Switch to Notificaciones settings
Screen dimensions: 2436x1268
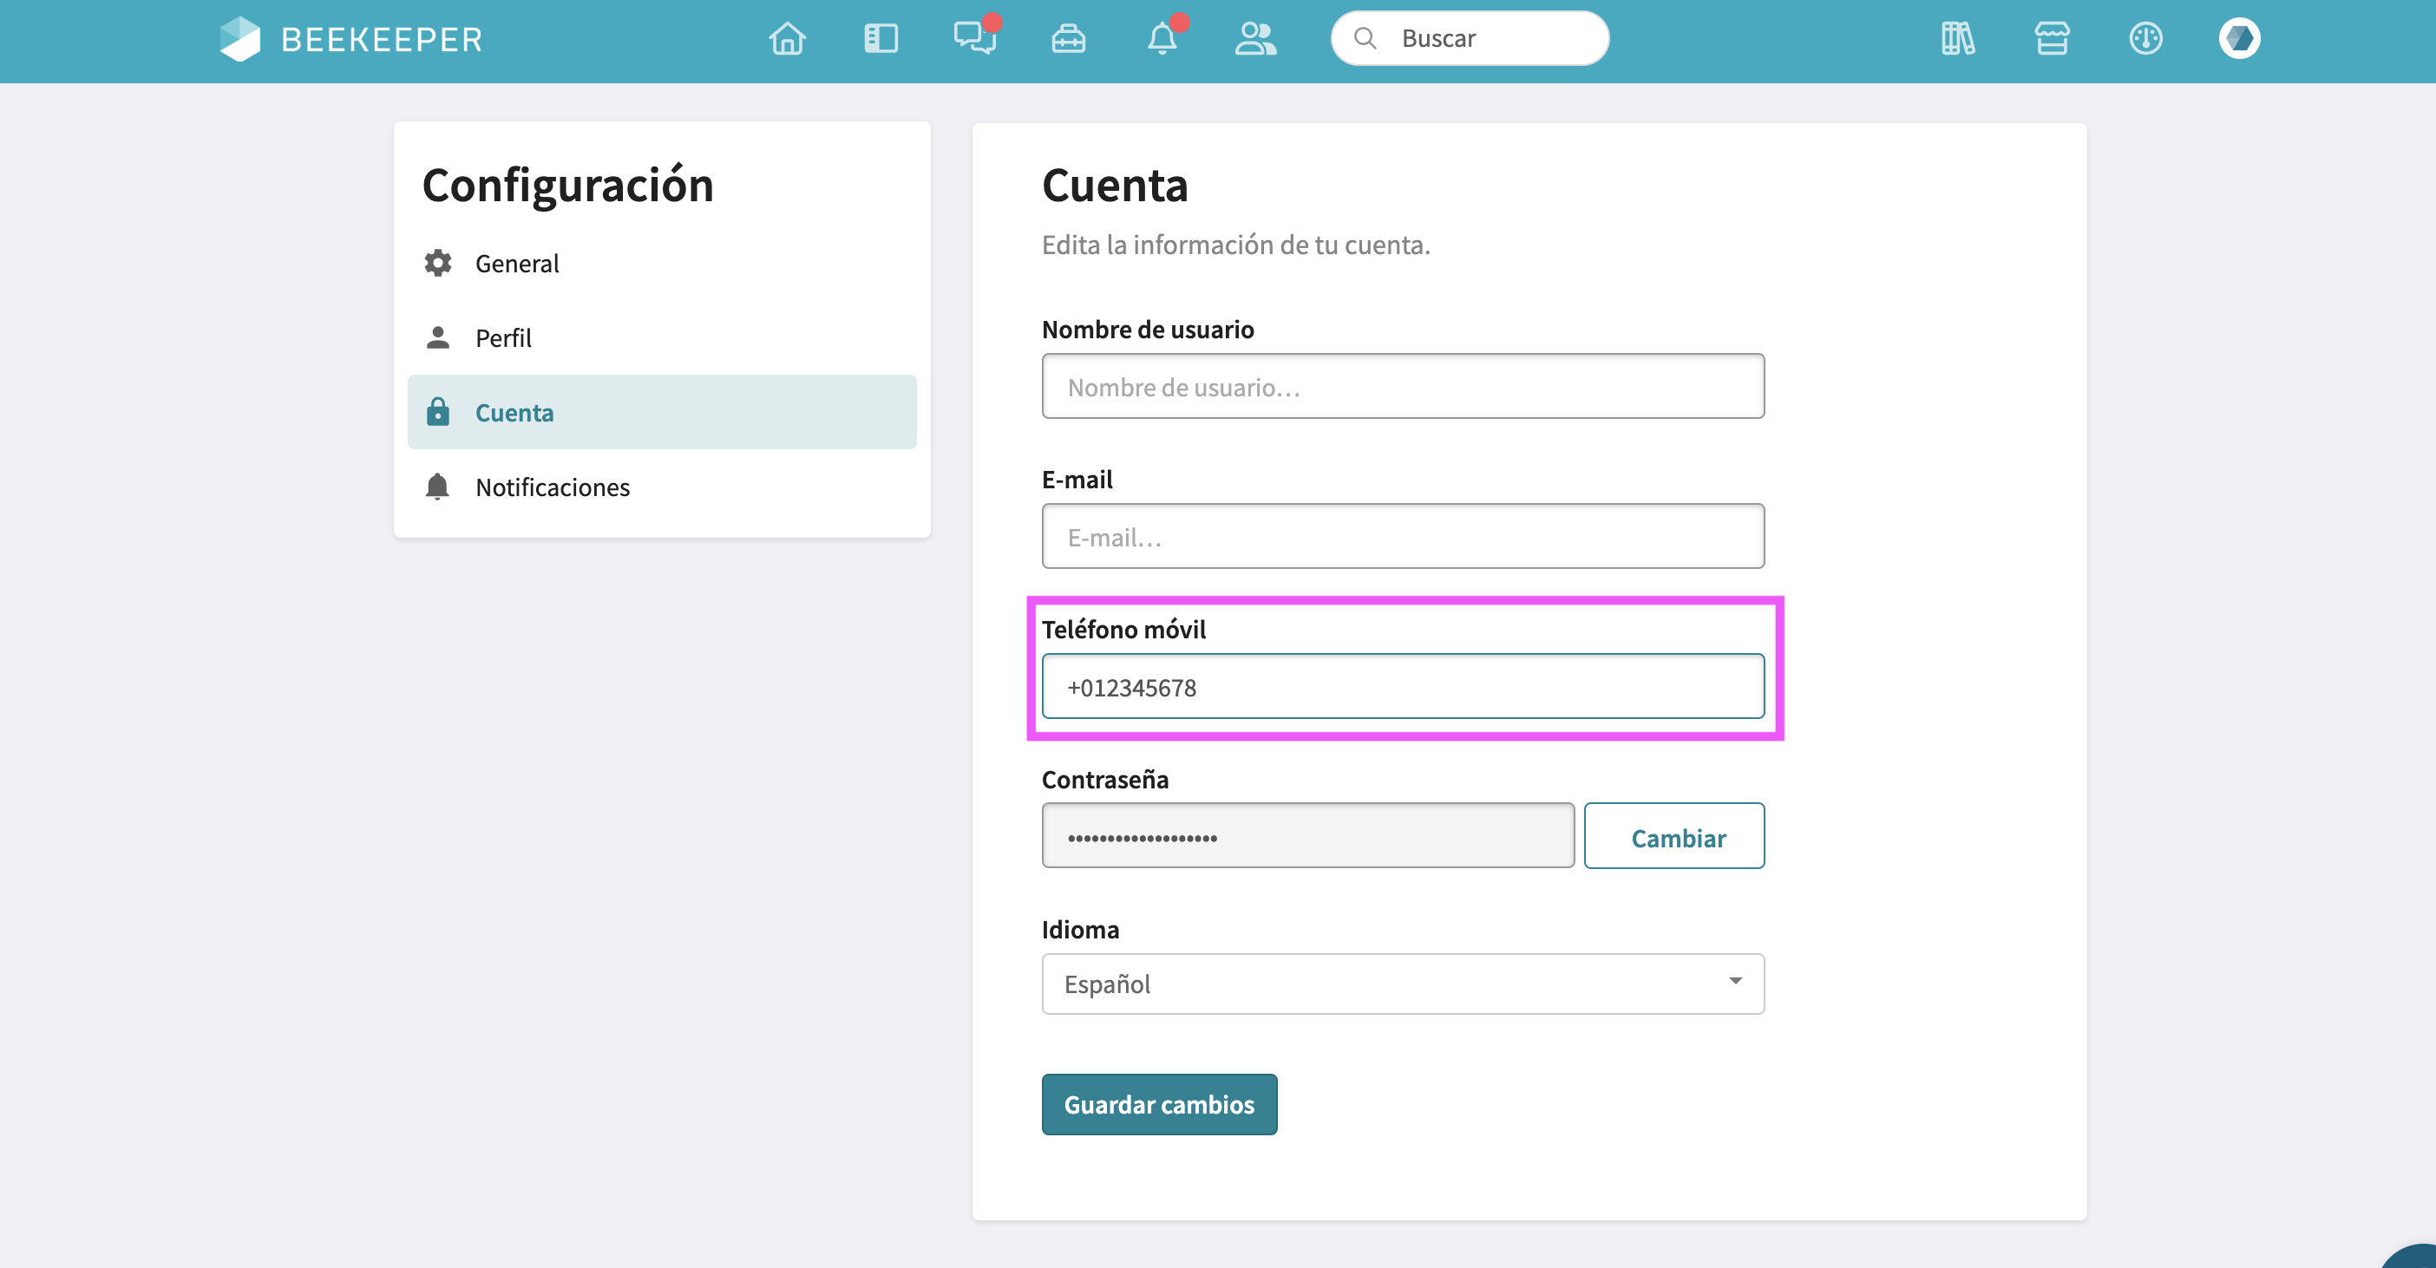point(552,487)
